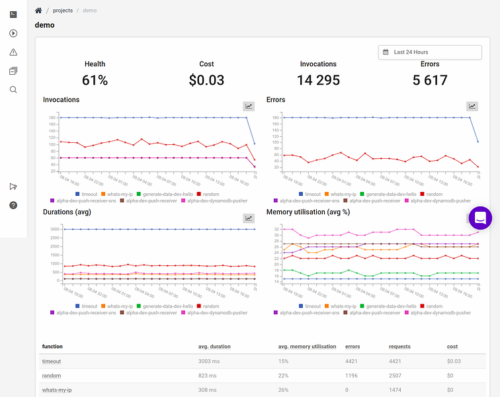
Task: Click the Health 61% value
Action: coord(95,80)
